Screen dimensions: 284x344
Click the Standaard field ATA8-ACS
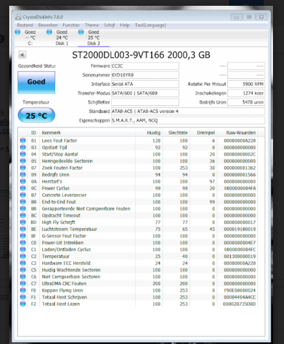[x=188, y=111]
